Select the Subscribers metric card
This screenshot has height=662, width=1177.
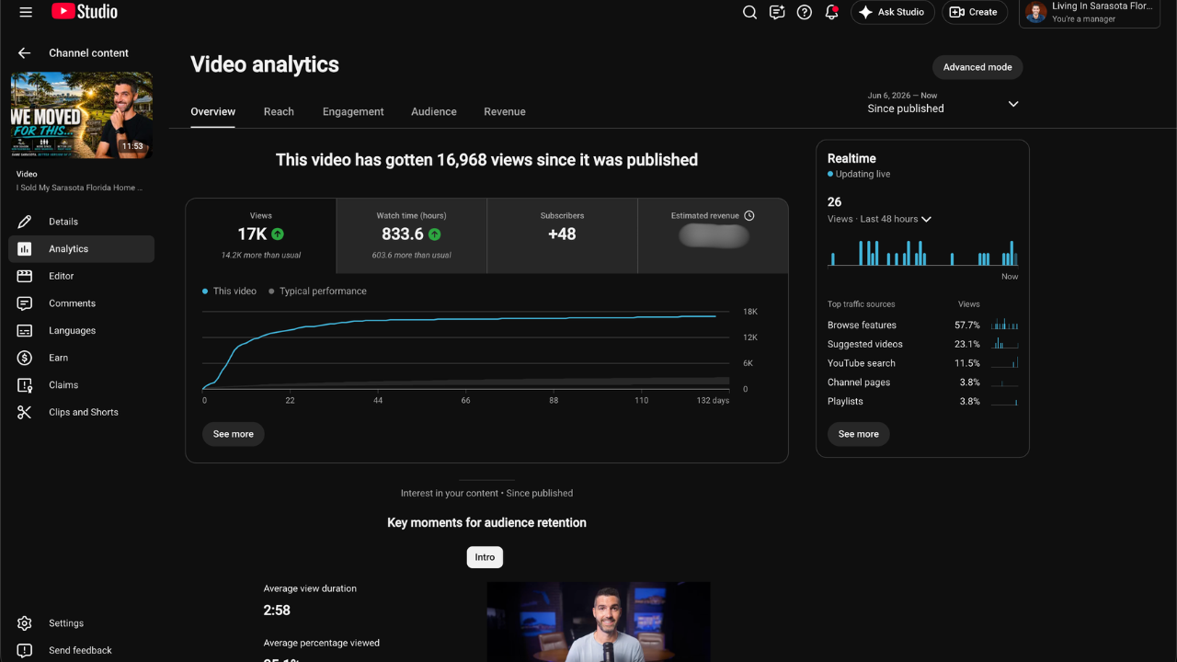(562, 235)
